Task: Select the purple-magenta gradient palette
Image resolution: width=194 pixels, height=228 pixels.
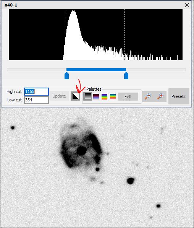Action: point(96,96)
